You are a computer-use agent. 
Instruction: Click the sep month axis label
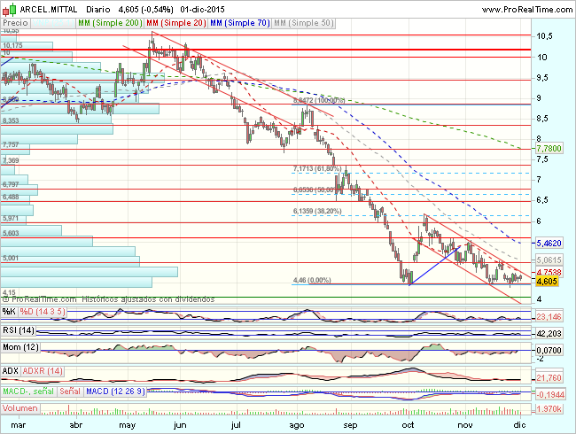pyautogui.click(x=350, y=425)
